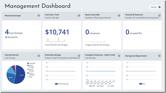Click the 4 Cost Entities value
The width and height of the screenshot is (166, 93).
point(14,32)
